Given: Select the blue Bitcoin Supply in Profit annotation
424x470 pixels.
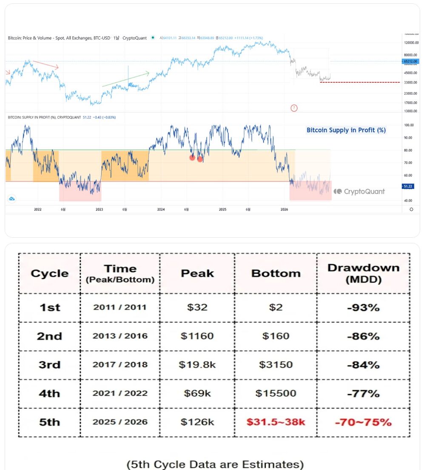Looking at the screenshot, I should [346, 130].
